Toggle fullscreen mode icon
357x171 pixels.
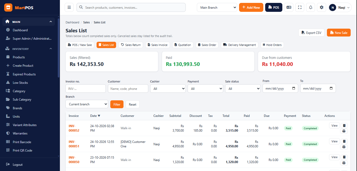click(x=300, y=7)
